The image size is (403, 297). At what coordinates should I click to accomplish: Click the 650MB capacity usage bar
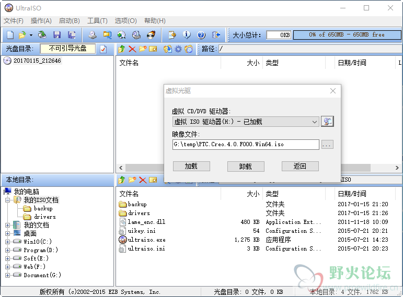(347, 34)
